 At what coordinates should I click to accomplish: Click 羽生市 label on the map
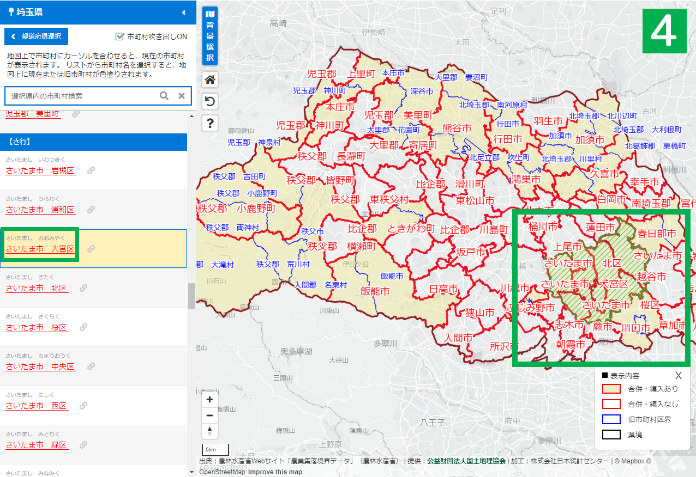tap(548, 120)
